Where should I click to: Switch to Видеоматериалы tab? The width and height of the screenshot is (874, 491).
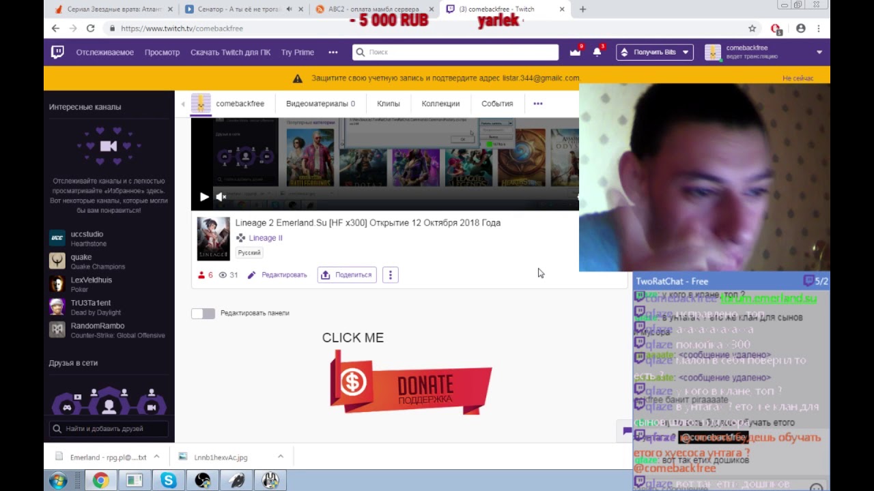320,104
